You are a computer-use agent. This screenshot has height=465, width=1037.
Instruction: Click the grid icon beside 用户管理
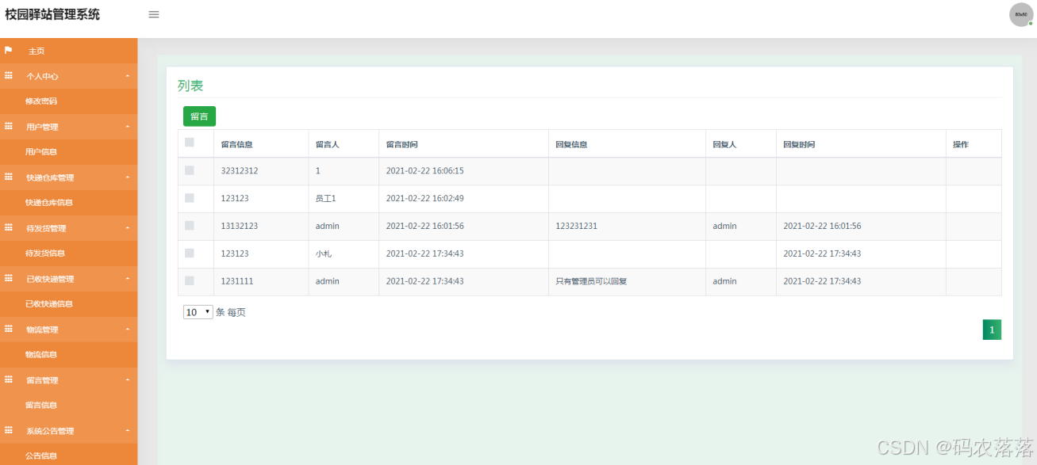click(9, 126)
